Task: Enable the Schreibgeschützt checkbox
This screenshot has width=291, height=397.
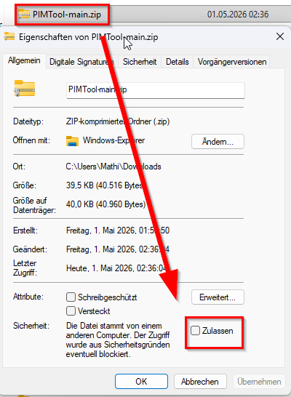Action: point(71,297)
